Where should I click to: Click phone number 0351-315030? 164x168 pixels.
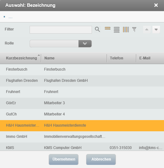[121, 148]
